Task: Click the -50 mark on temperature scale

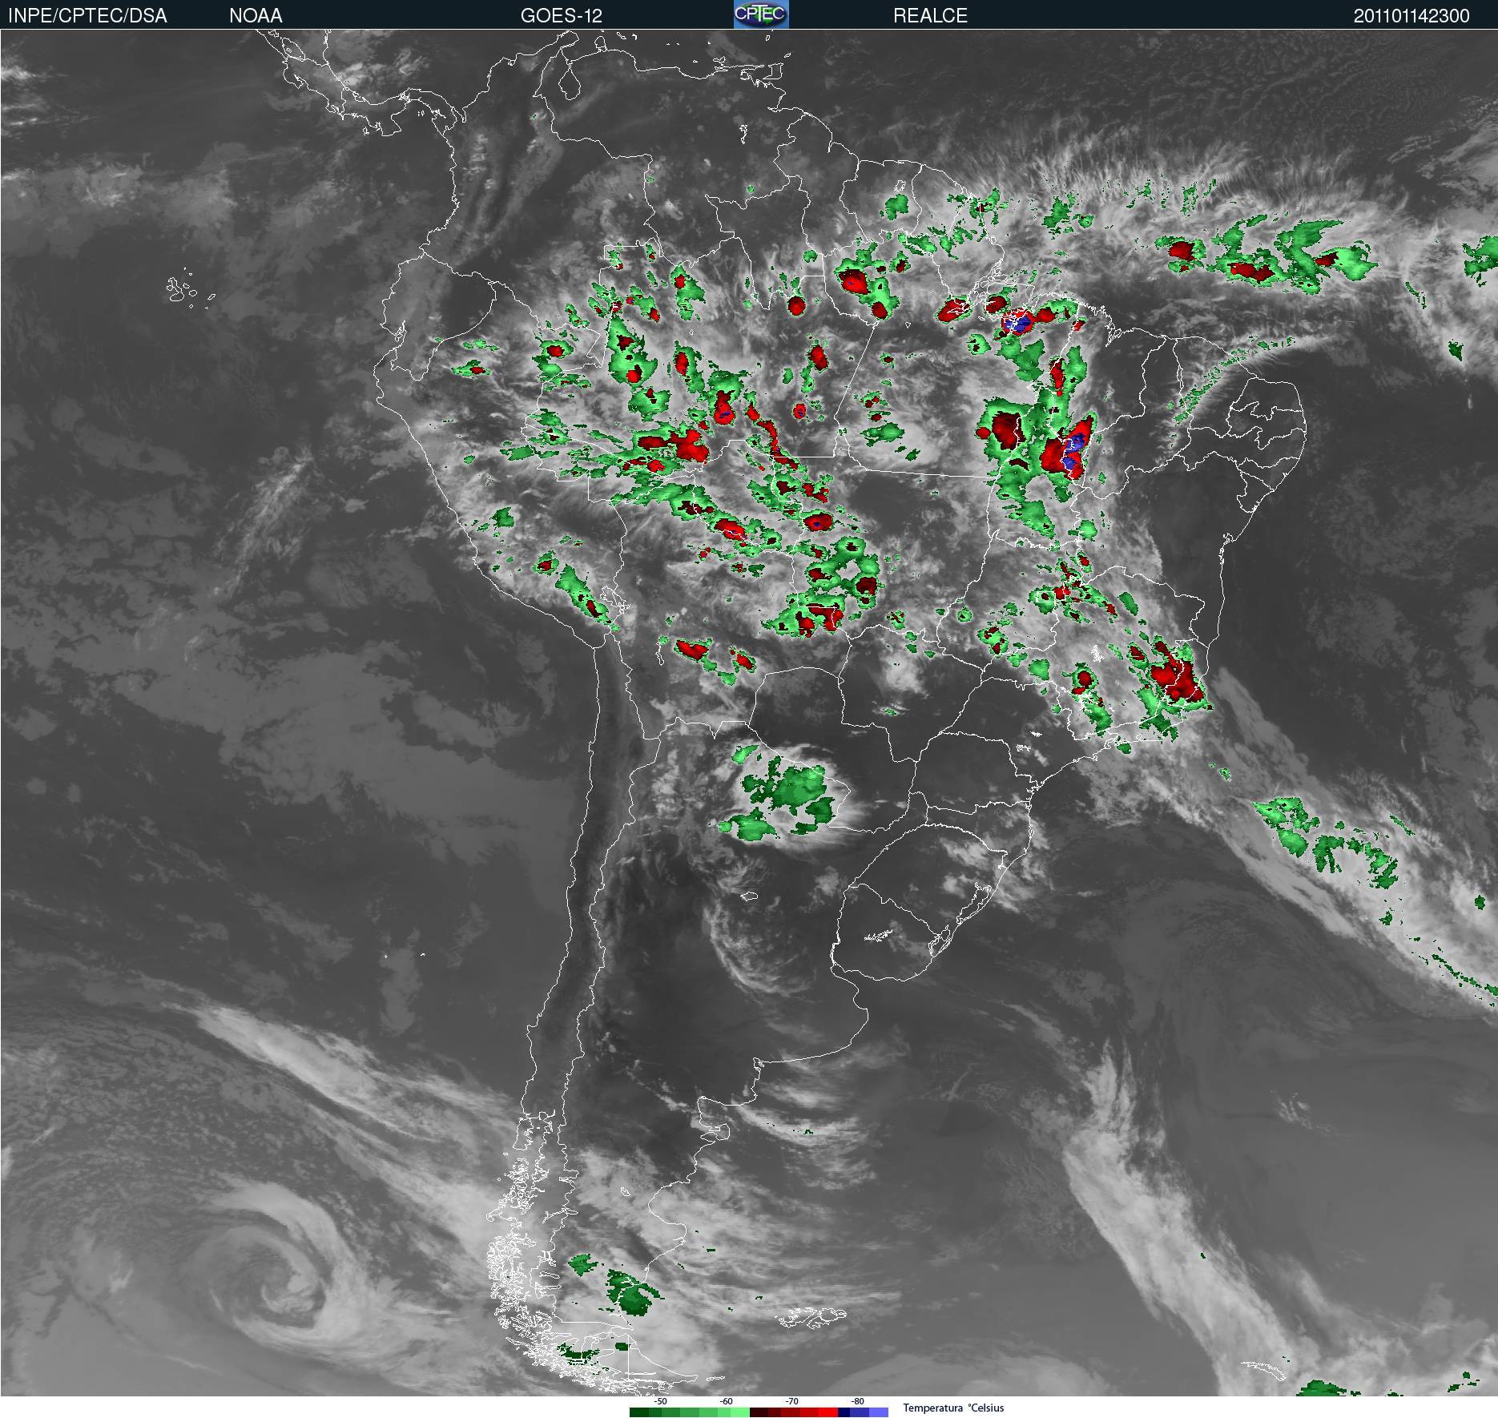Action: point(661,1401)
